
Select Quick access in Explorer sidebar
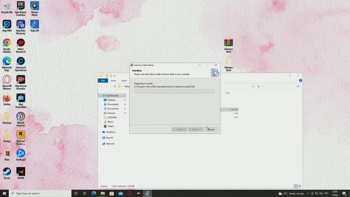(x=112, y=96)
